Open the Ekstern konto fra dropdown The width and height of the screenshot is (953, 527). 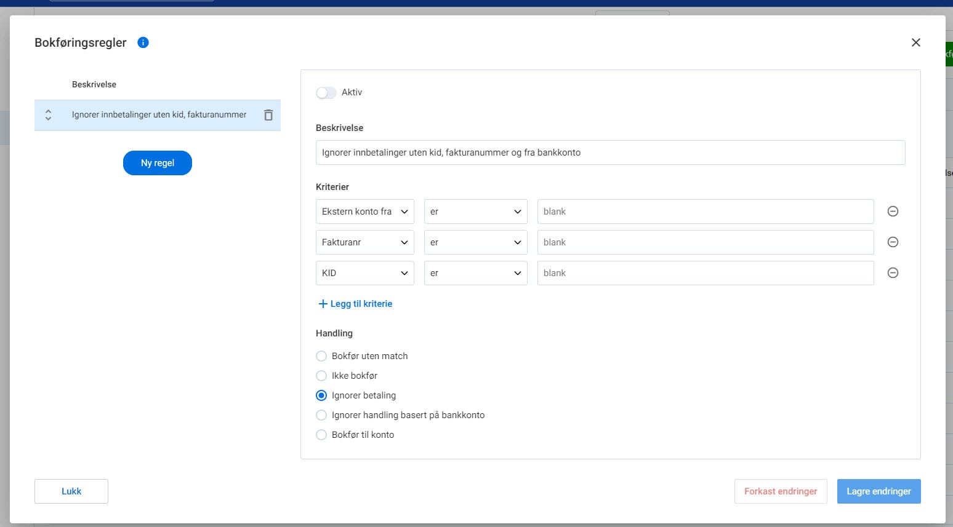tap(364, 212)
